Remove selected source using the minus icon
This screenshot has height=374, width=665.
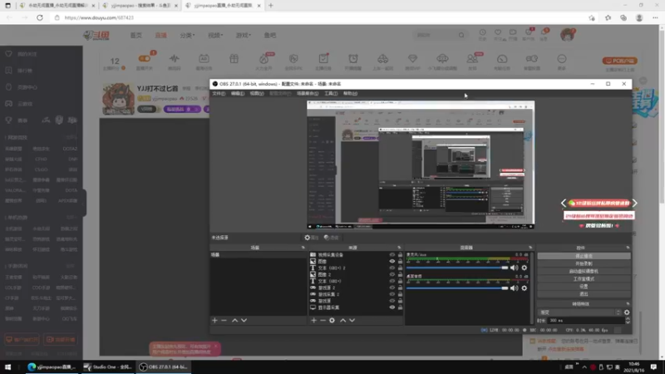[323, 321]
